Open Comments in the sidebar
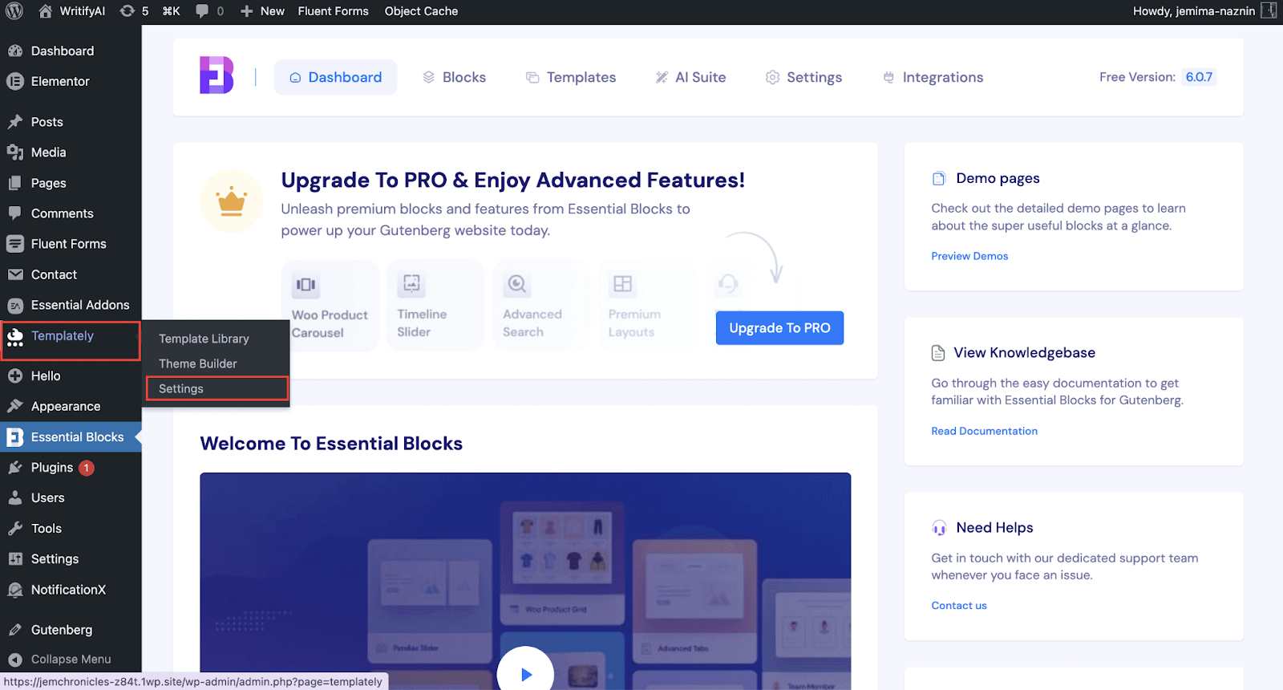 [x=71, y=213]
